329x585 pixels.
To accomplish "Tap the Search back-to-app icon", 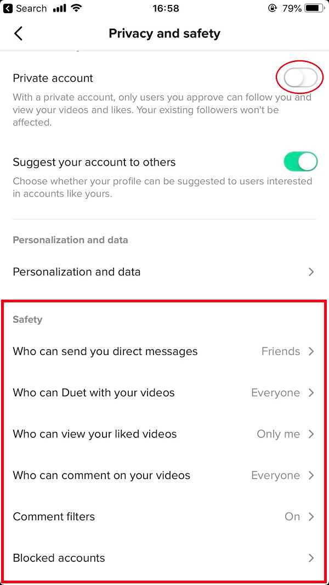I will click(8, 8).
